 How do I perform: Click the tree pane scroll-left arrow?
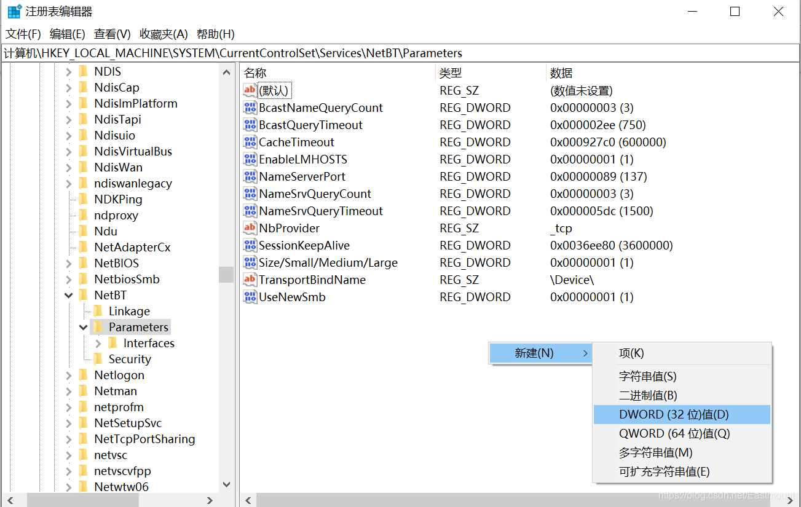tap(10, 500)
